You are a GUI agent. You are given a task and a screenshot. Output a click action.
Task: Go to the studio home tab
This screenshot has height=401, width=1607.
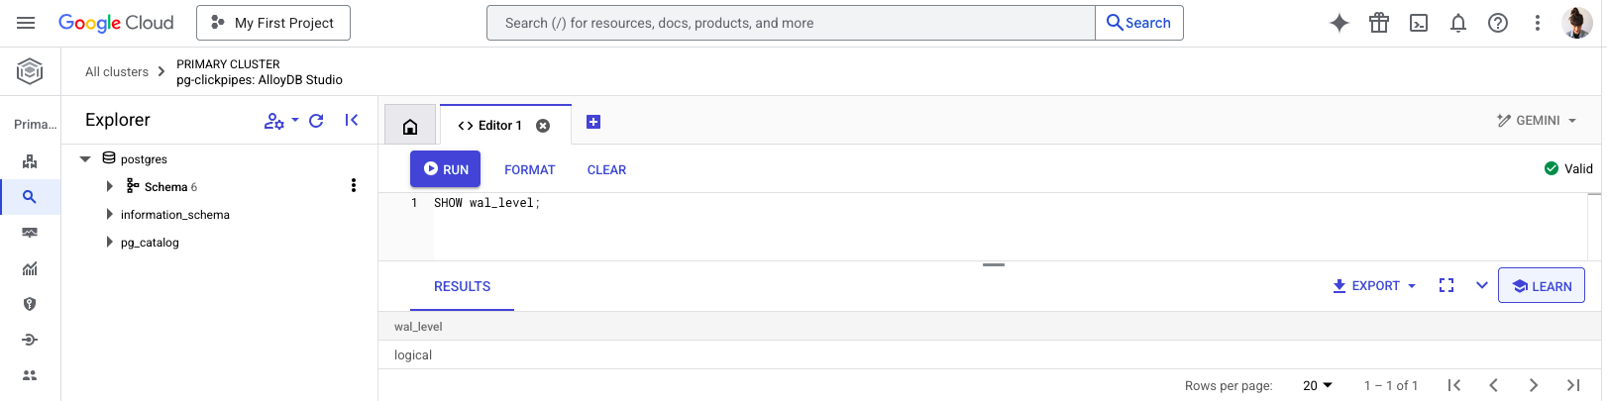410,126
